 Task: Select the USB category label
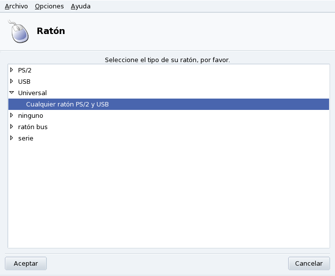[x=24, y=81]
